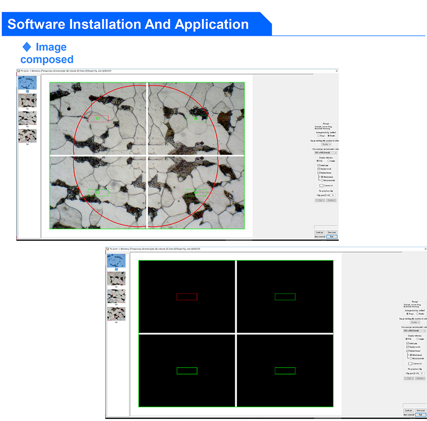
Task: Click app icon in microscope-image window title bar
Action: click(19, 71)
